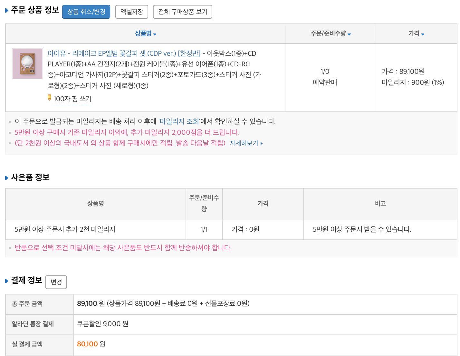Follow the 자세히보기 link
Image resolution: width=460 pixels, height=356 pixels.
(244, 143)
